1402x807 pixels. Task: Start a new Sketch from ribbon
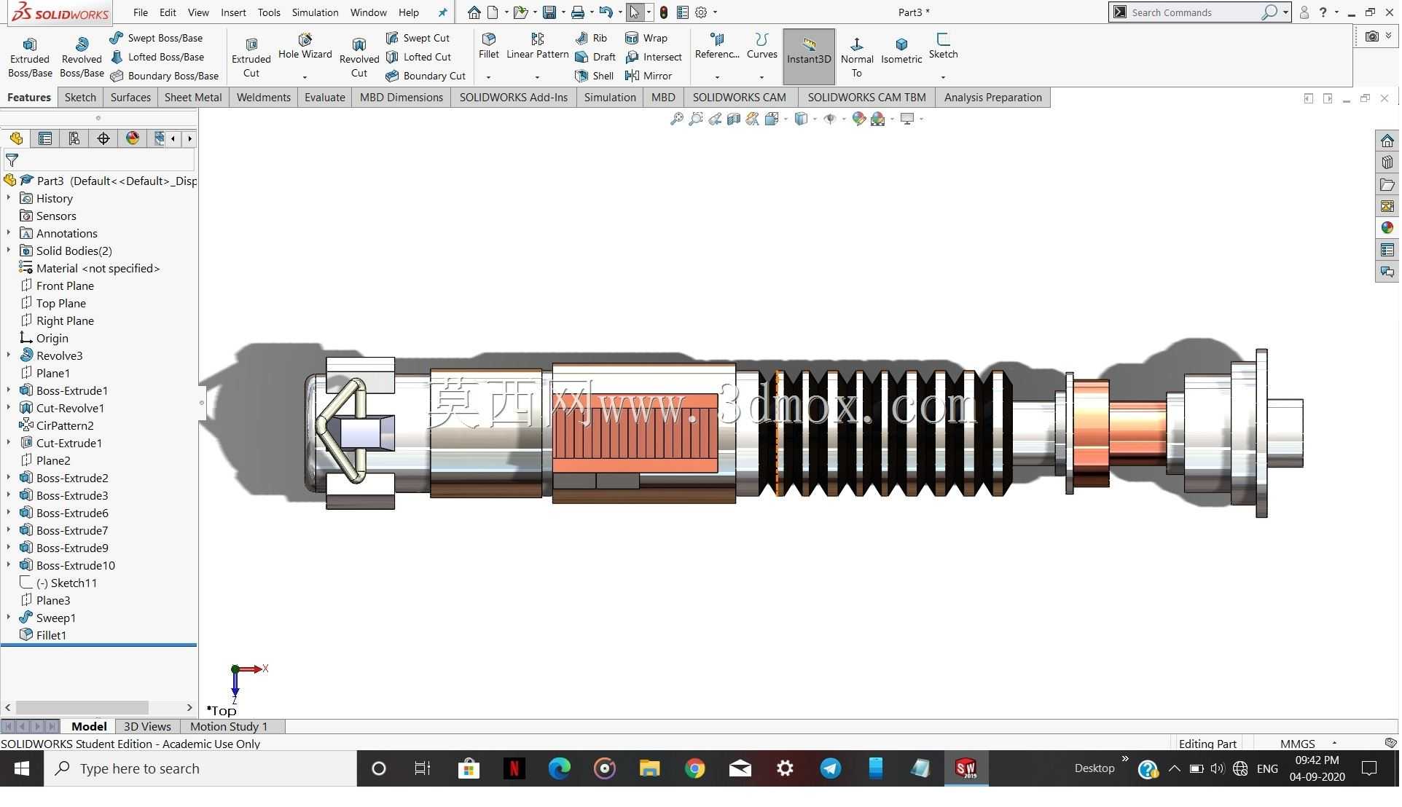coord(943,46)
